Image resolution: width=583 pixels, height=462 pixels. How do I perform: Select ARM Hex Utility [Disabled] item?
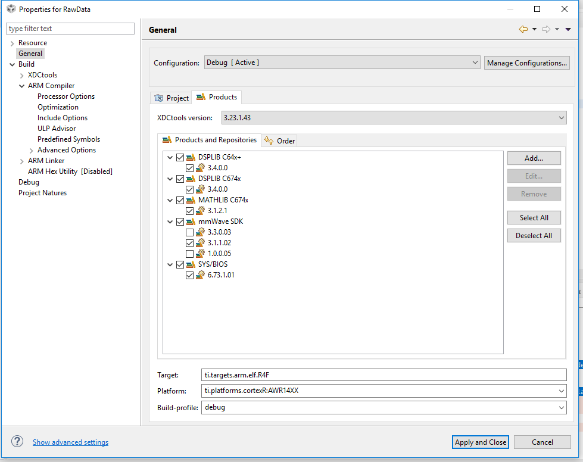coord(70,171)
